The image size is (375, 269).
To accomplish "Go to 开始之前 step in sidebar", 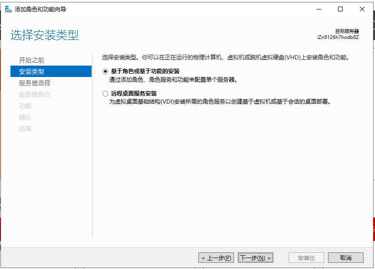I will (x=32, y=60).
